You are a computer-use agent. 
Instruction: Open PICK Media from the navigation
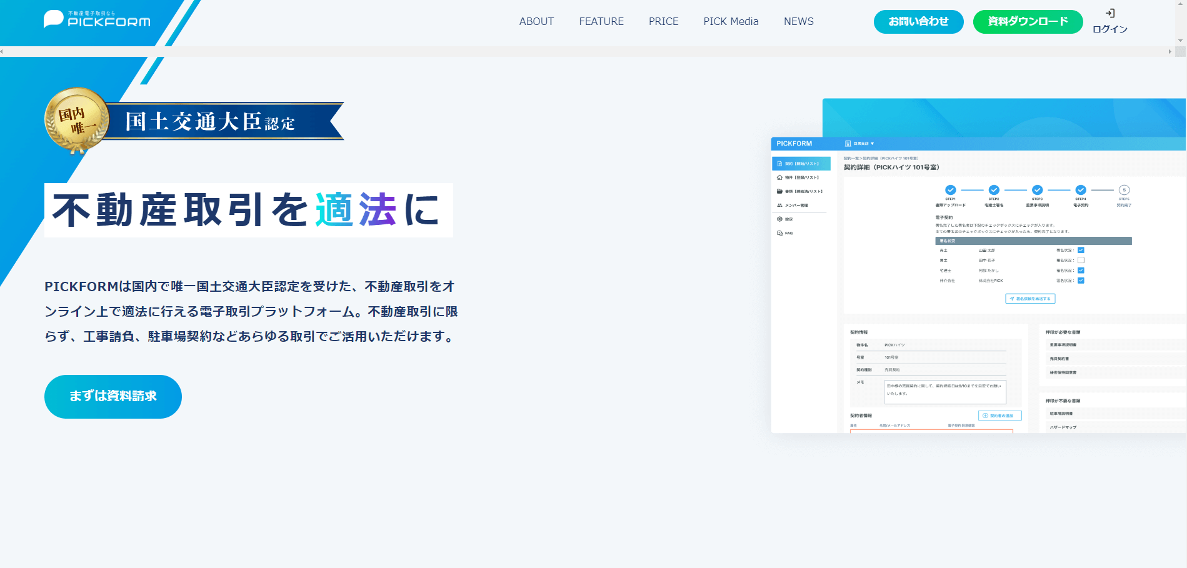click(731, 21)
